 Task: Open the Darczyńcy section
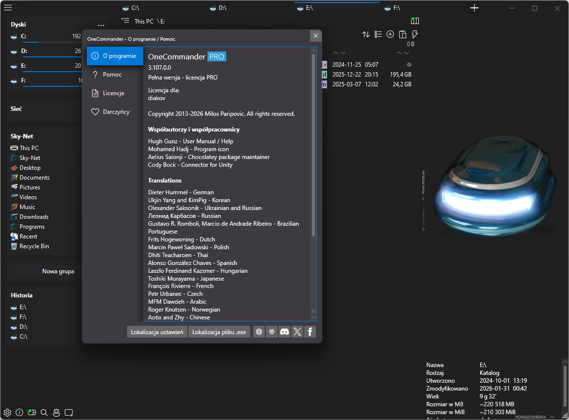[115, 112]
